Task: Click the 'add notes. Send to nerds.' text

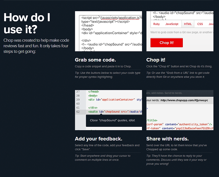Action: 164,93
